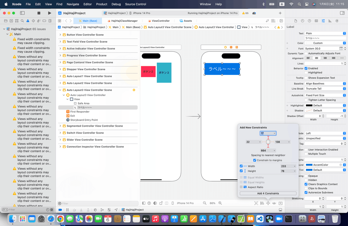Switch to ViewController tab
Screen dimensions: 348x226
[159, 21]
